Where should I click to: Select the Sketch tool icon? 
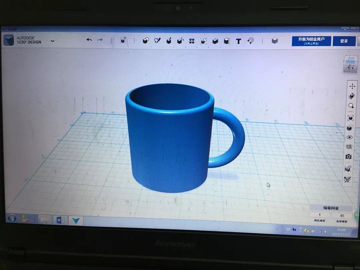click(157, 41)
